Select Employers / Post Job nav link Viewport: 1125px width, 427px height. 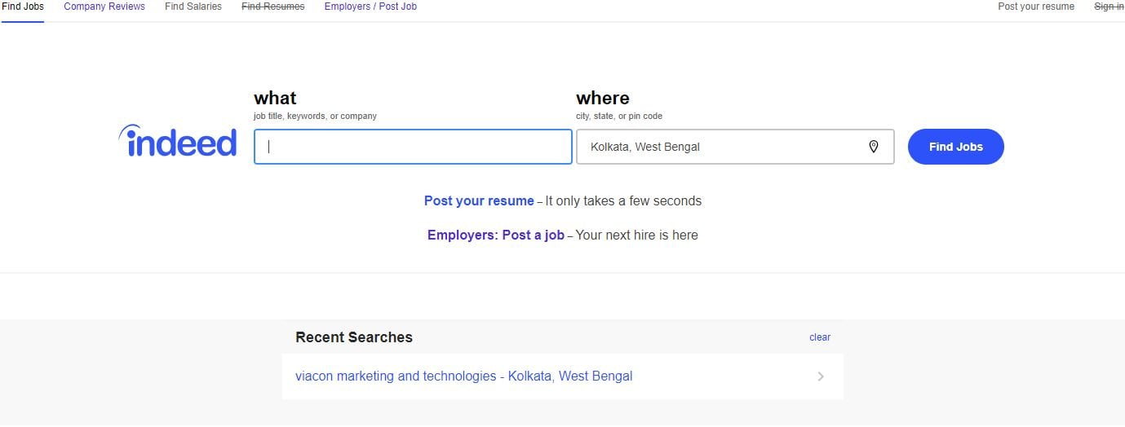pos(370,7)
